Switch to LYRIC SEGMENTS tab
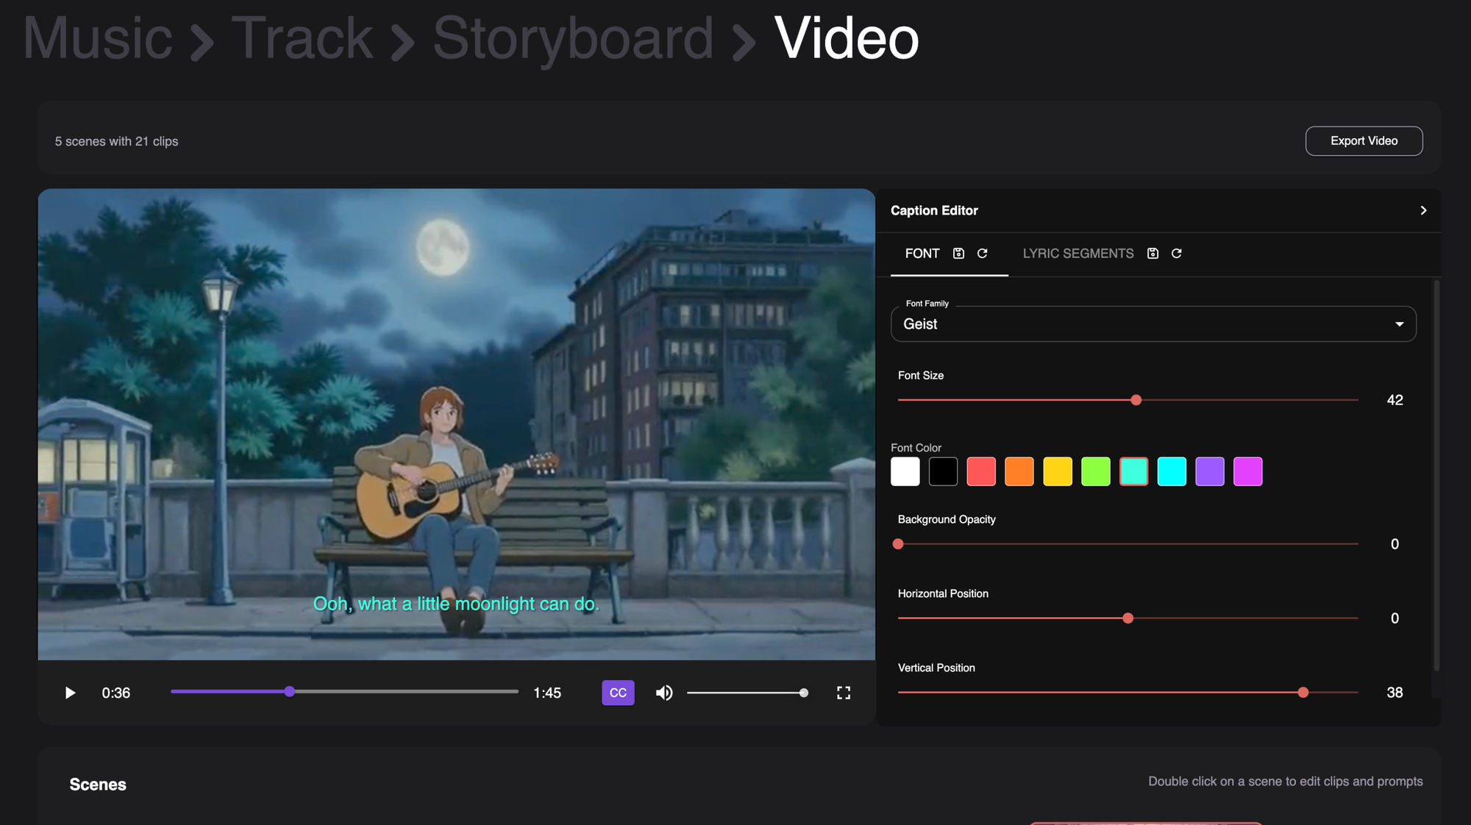Screen dimensions: 1471x825 click(1078, 254)
